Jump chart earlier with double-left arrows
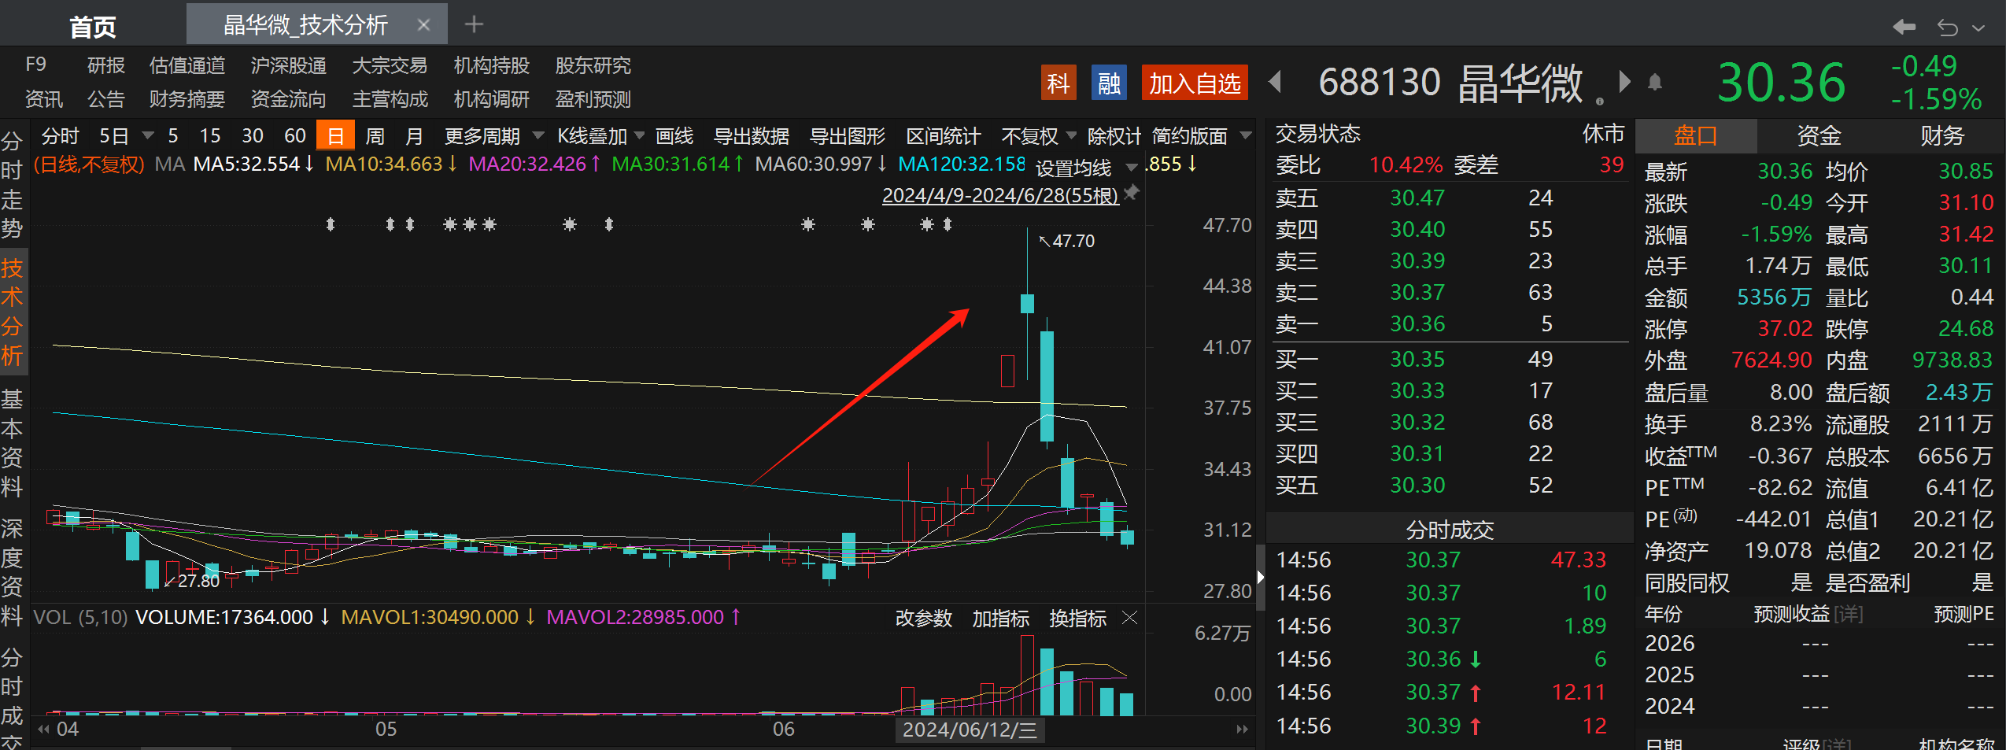Screen dimensions: 2006x750 tap(43, 729)
